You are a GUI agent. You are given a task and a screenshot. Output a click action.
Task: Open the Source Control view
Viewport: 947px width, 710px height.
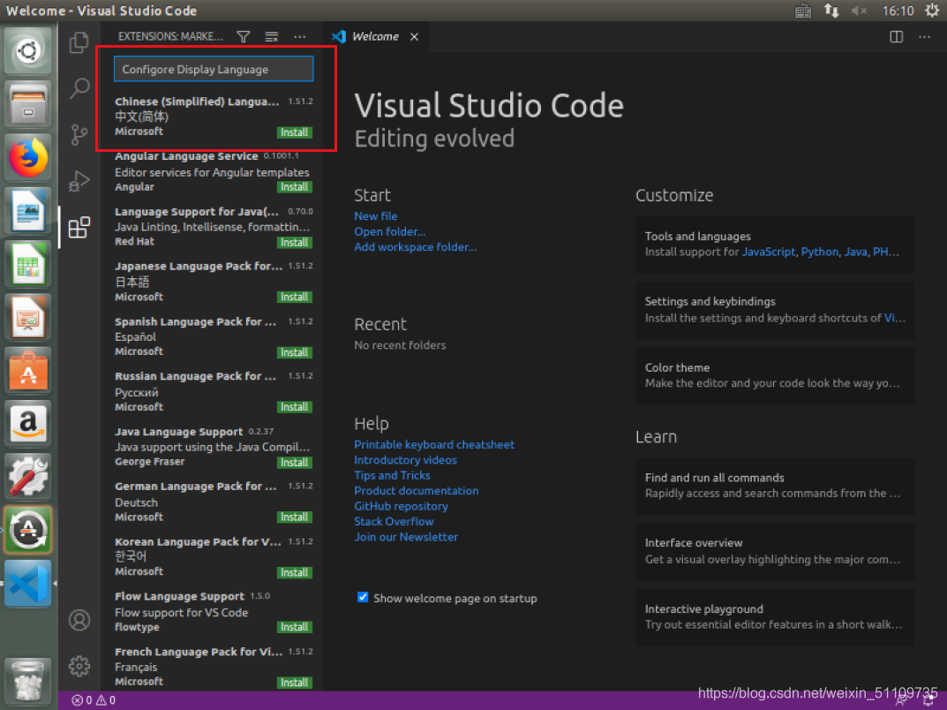point(79,134)
